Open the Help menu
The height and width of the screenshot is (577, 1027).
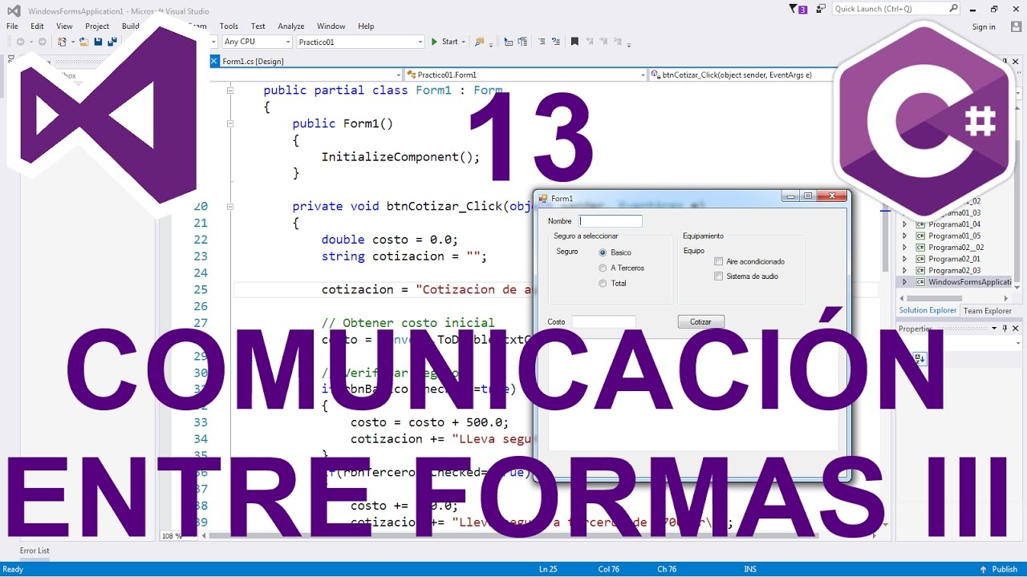coord(366,26)
